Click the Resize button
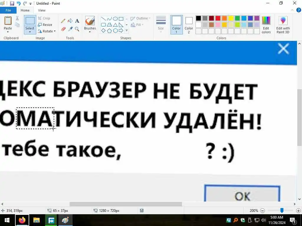Viewport: 302px width, 226px height. tap(45, 25)
